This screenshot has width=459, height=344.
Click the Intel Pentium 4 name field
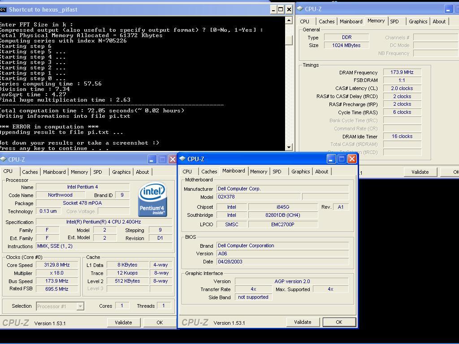[82, 187]
